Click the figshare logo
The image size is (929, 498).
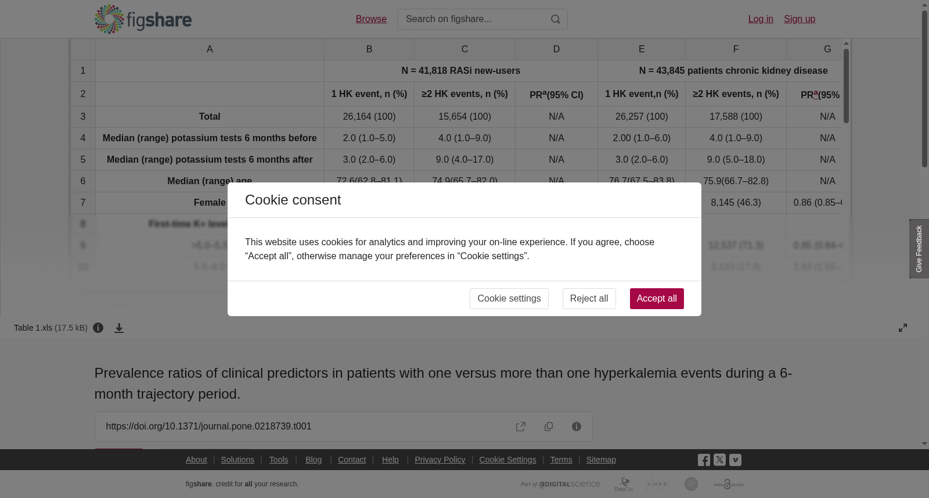[x=143, y=19]
